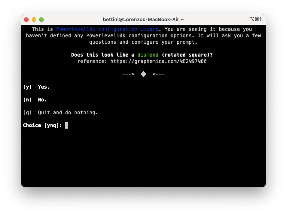Click the window title bettini@Lorenzos-MacBook-Air
Screen dimensions: 287x215
(x=143, y=20)
